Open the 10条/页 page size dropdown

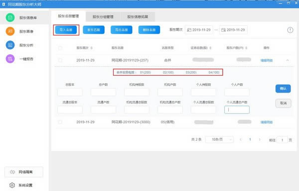(219, 140)
